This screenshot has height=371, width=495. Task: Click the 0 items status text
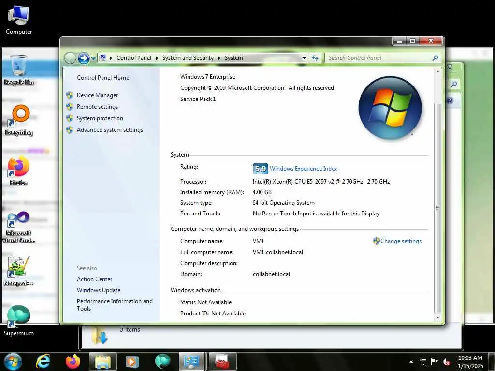pos(130,329)
